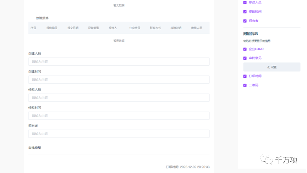Uncheck the 拥有者 checkbox in right panel
The image size is (307, 173).
pyautogui.click(x=245, y=21)
